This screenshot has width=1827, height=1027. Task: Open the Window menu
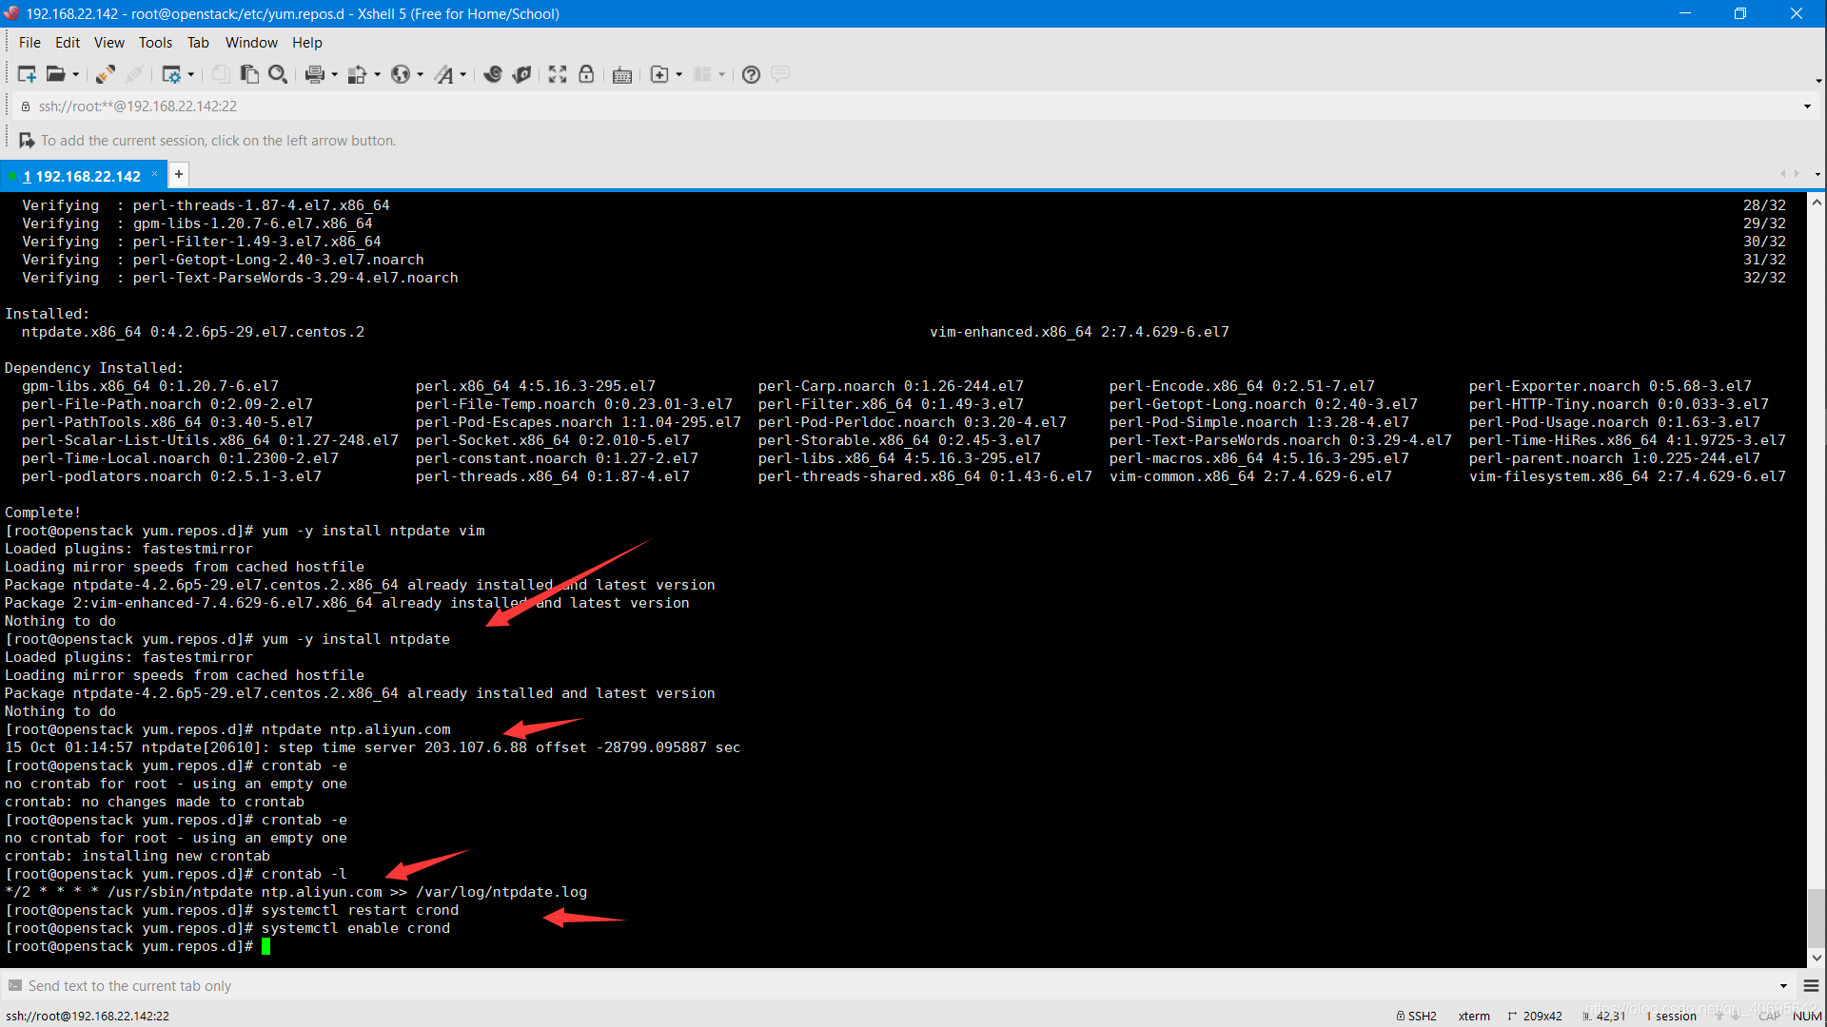click(x=251, y=42)
